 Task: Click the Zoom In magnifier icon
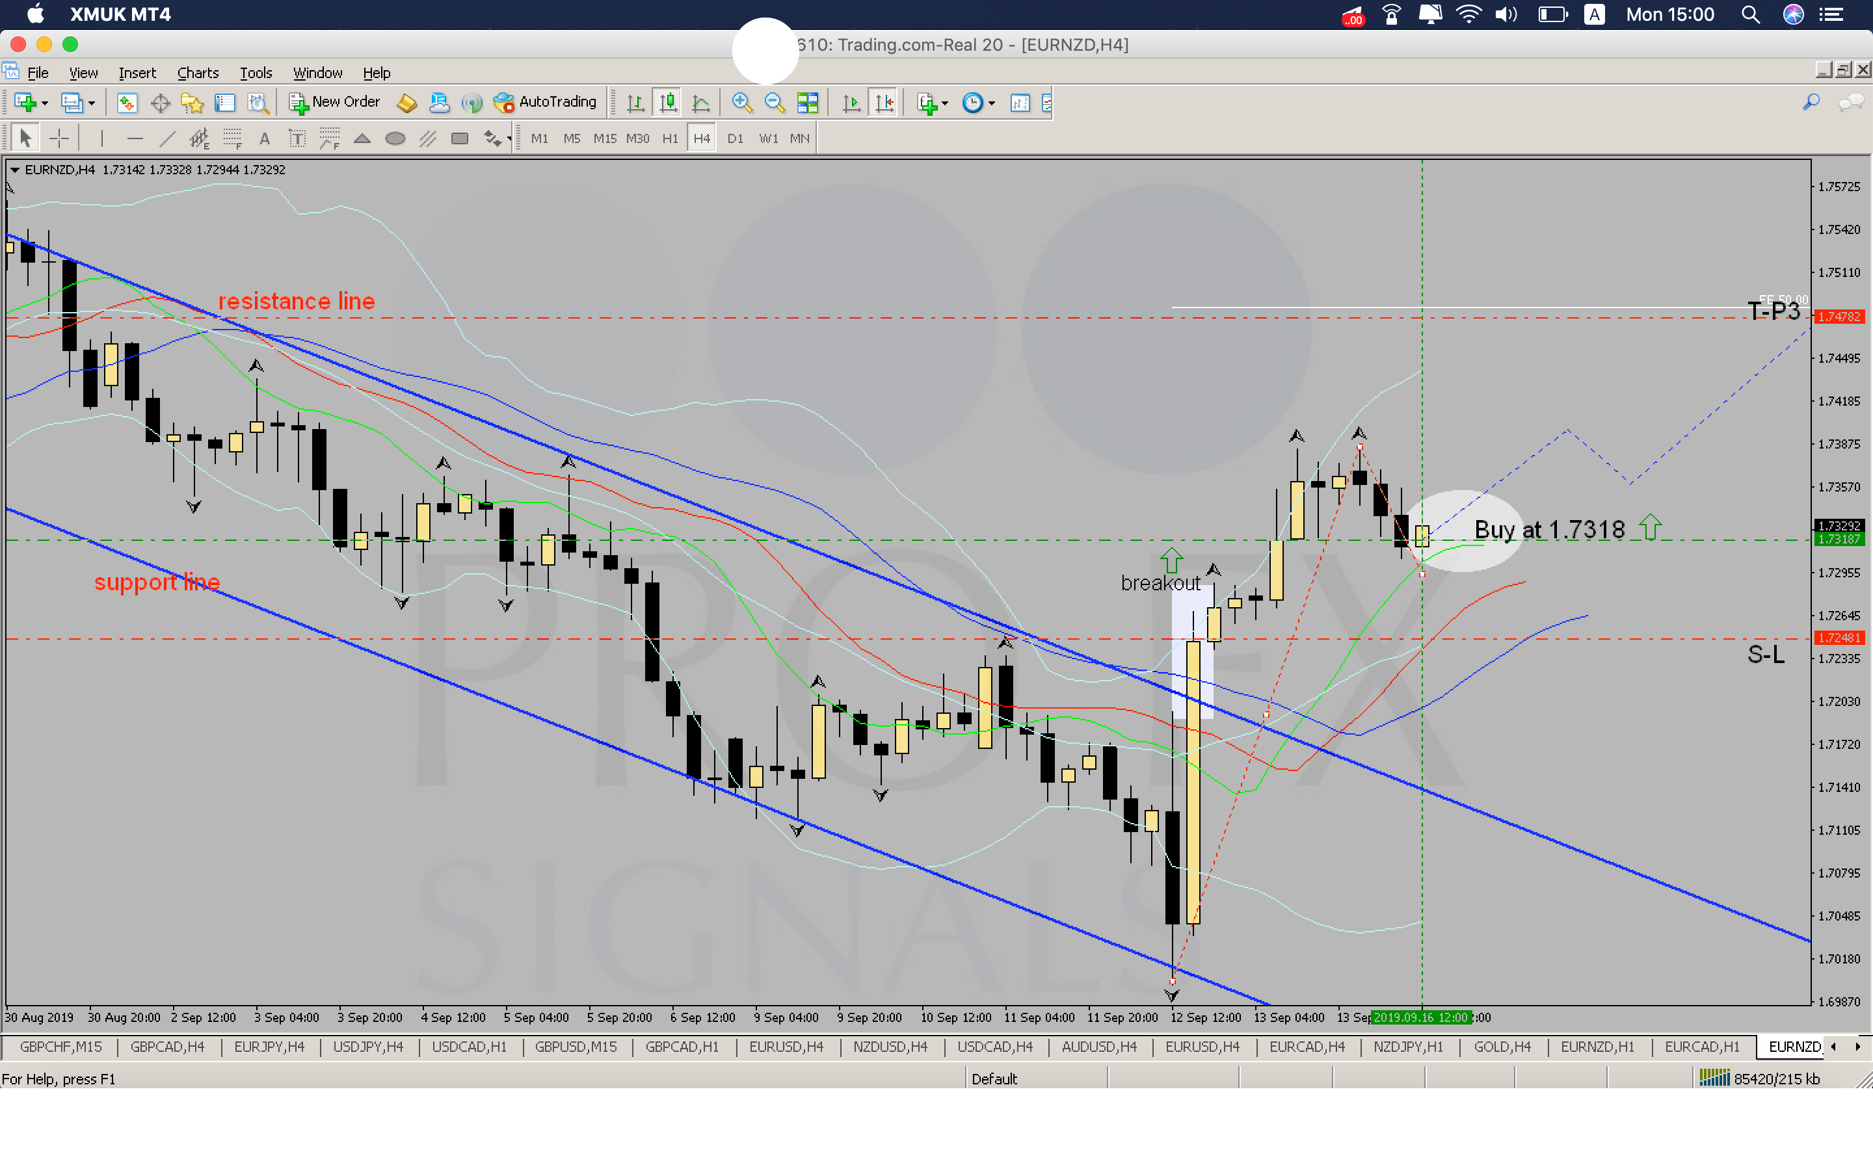coord(742,102)
